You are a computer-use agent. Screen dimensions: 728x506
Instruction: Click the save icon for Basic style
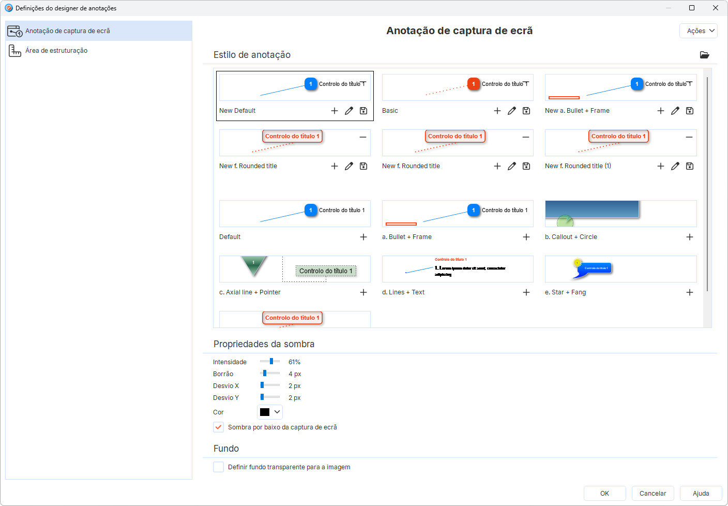526,111
